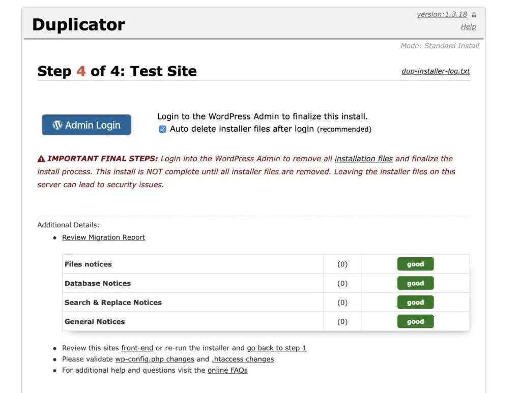
Task: Click the Admin Login button
Action: click(x=86, y=125)
